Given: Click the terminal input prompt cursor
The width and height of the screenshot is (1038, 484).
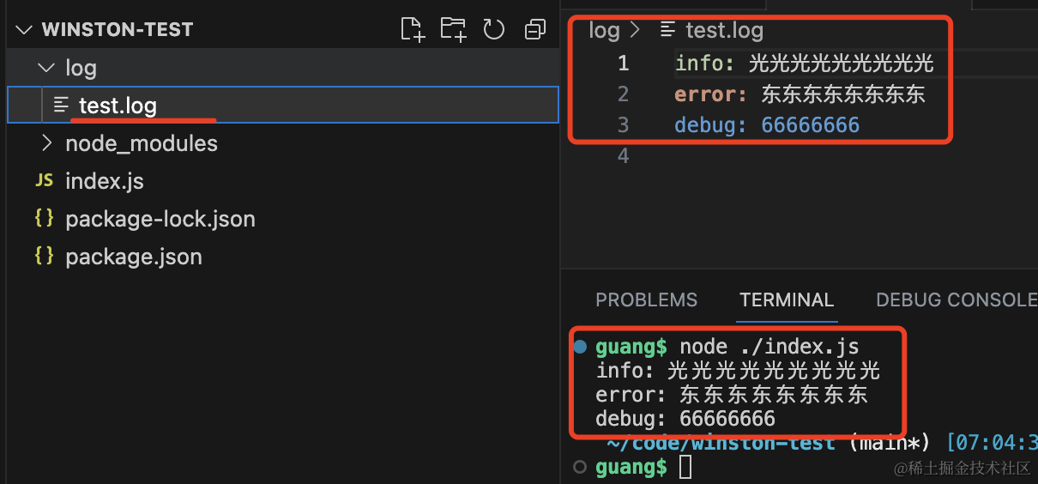Looking at the screenshot, I should 685,468.
